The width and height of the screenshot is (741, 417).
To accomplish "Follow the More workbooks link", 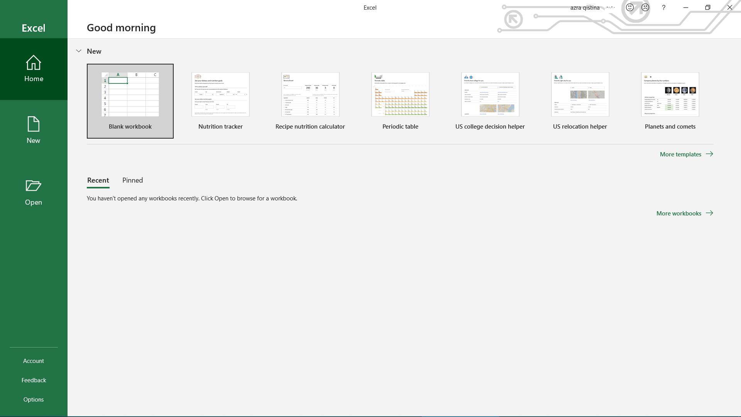I will point(685,213).
